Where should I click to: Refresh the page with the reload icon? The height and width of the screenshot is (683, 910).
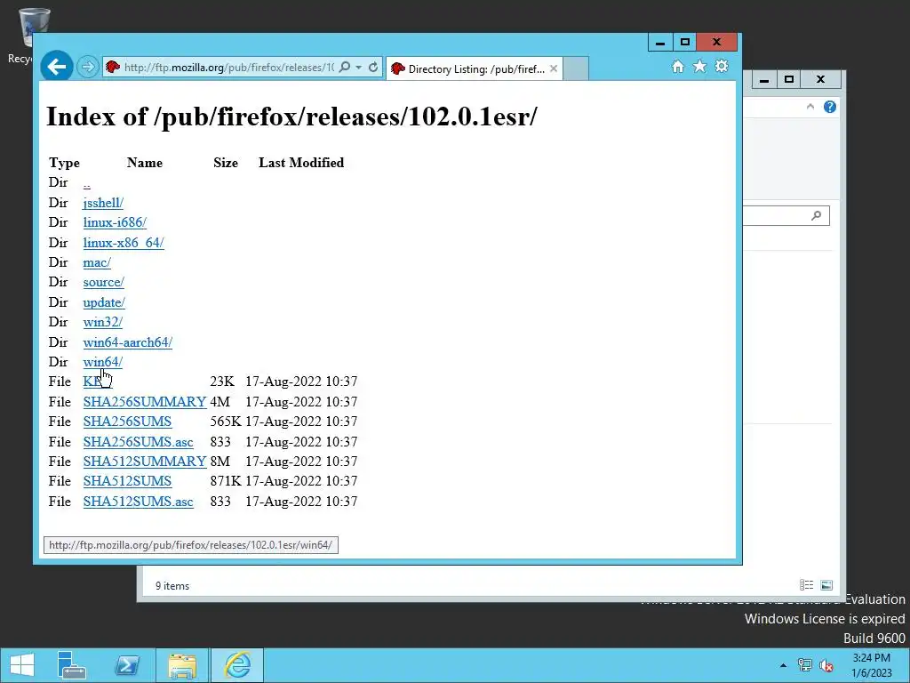pos(373,68)
